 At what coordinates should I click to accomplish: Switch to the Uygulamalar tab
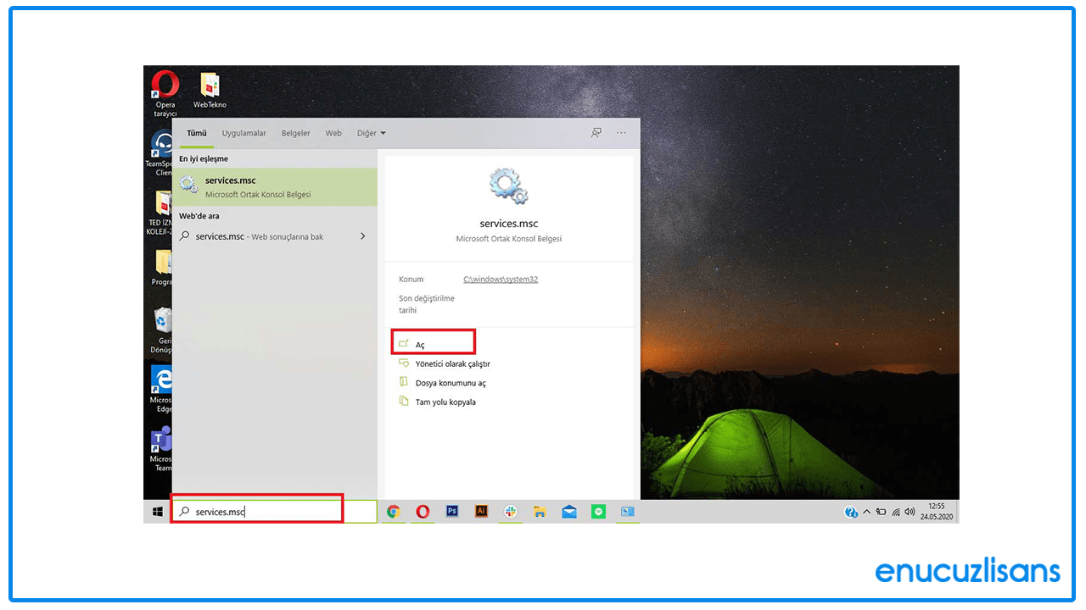point(244,133)
